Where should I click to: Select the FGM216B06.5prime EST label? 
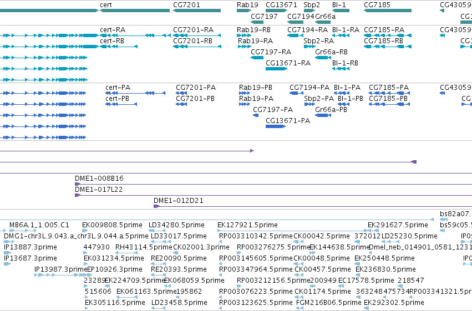click(329, 303)
